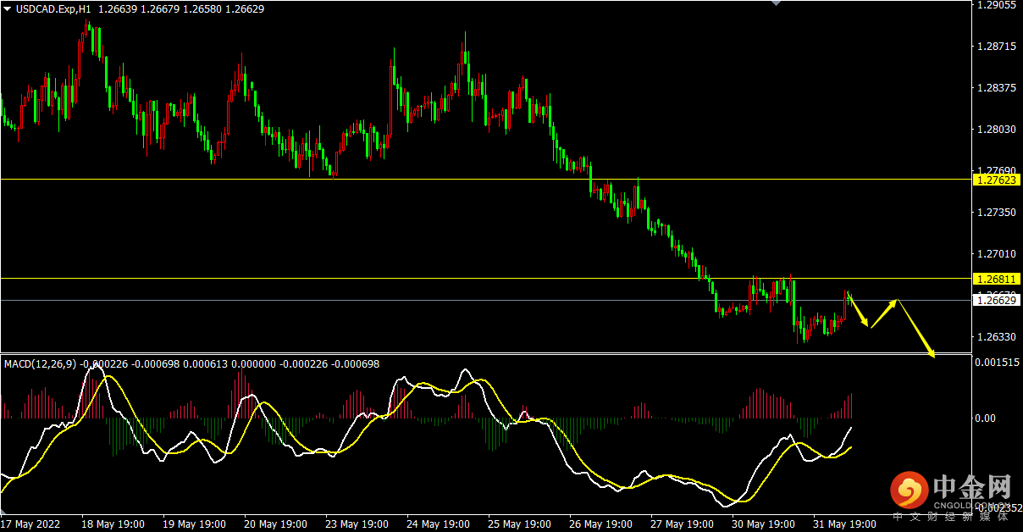
Task: Click the 0.00 MACD zero level label
Action: click(x=985, y=418)
